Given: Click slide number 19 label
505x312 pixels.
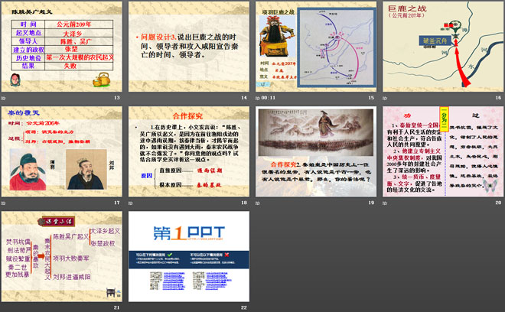Looking at the screenshot, I should (x=371, y=203).
